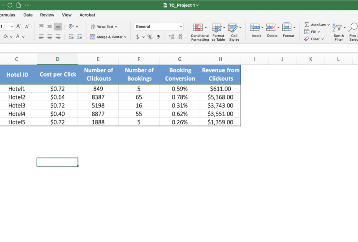Click the redo arrow in title bar

click(x=10, y=5)
